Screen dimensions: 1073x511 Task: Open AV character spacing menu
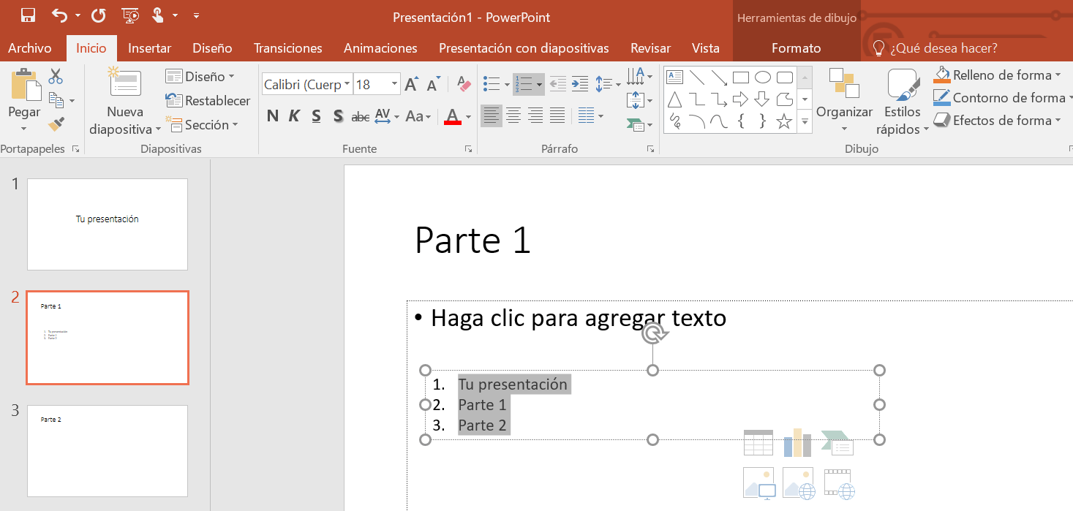click(386, 116)
